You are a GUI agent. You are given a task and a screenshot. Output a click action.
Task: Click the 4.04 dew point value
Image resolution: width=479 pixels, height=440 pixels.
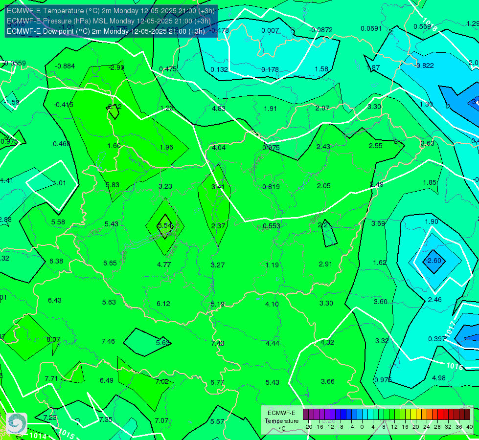219,148
